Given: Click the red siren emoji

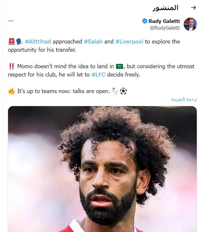Looking at the screenshot, I should coord(11,42).
